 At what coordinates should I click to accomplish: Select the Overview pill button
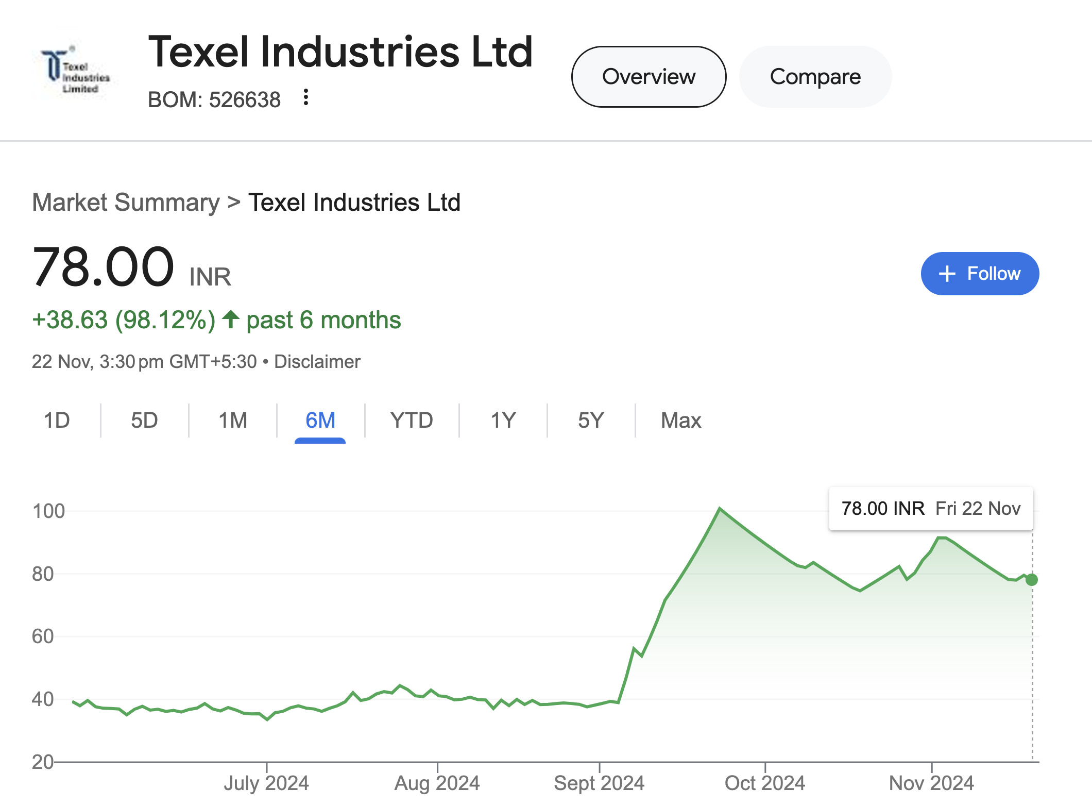(649, 77)
